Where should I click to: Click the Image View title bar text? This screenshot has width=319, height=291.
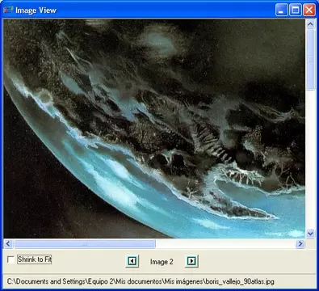[x=36, y=11]
